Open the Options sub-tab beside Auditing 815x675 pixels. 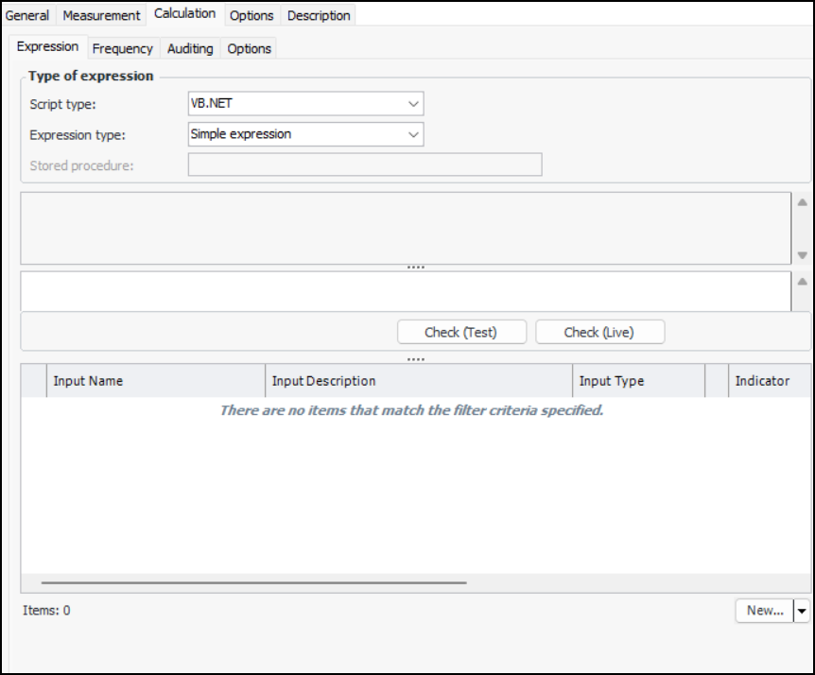click(250, 48)
